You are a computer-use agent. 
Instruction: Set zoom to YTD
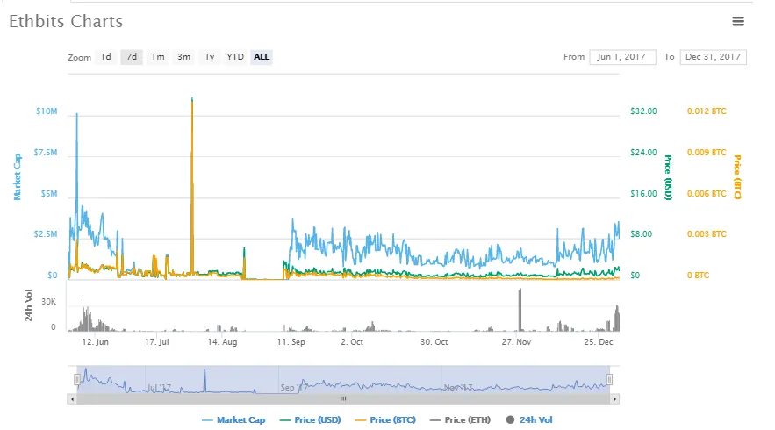[x=235, y=57]
